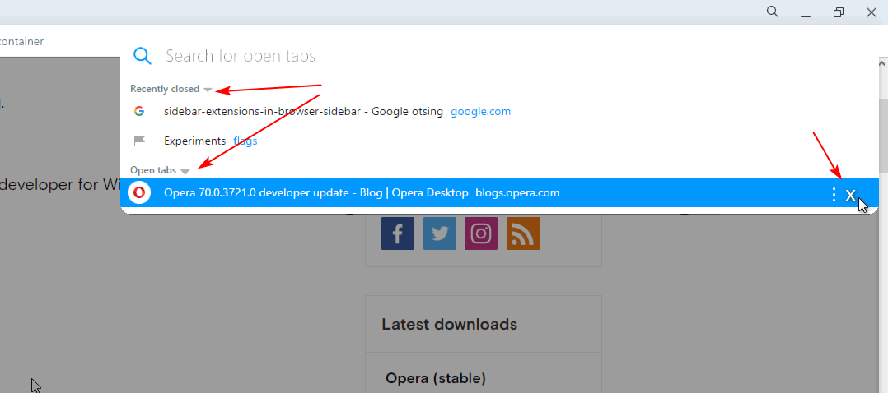The width and height of the screenshot is (888, 393).
Task: Open the Twitter social icon
Action: click(x=440, y=233)
